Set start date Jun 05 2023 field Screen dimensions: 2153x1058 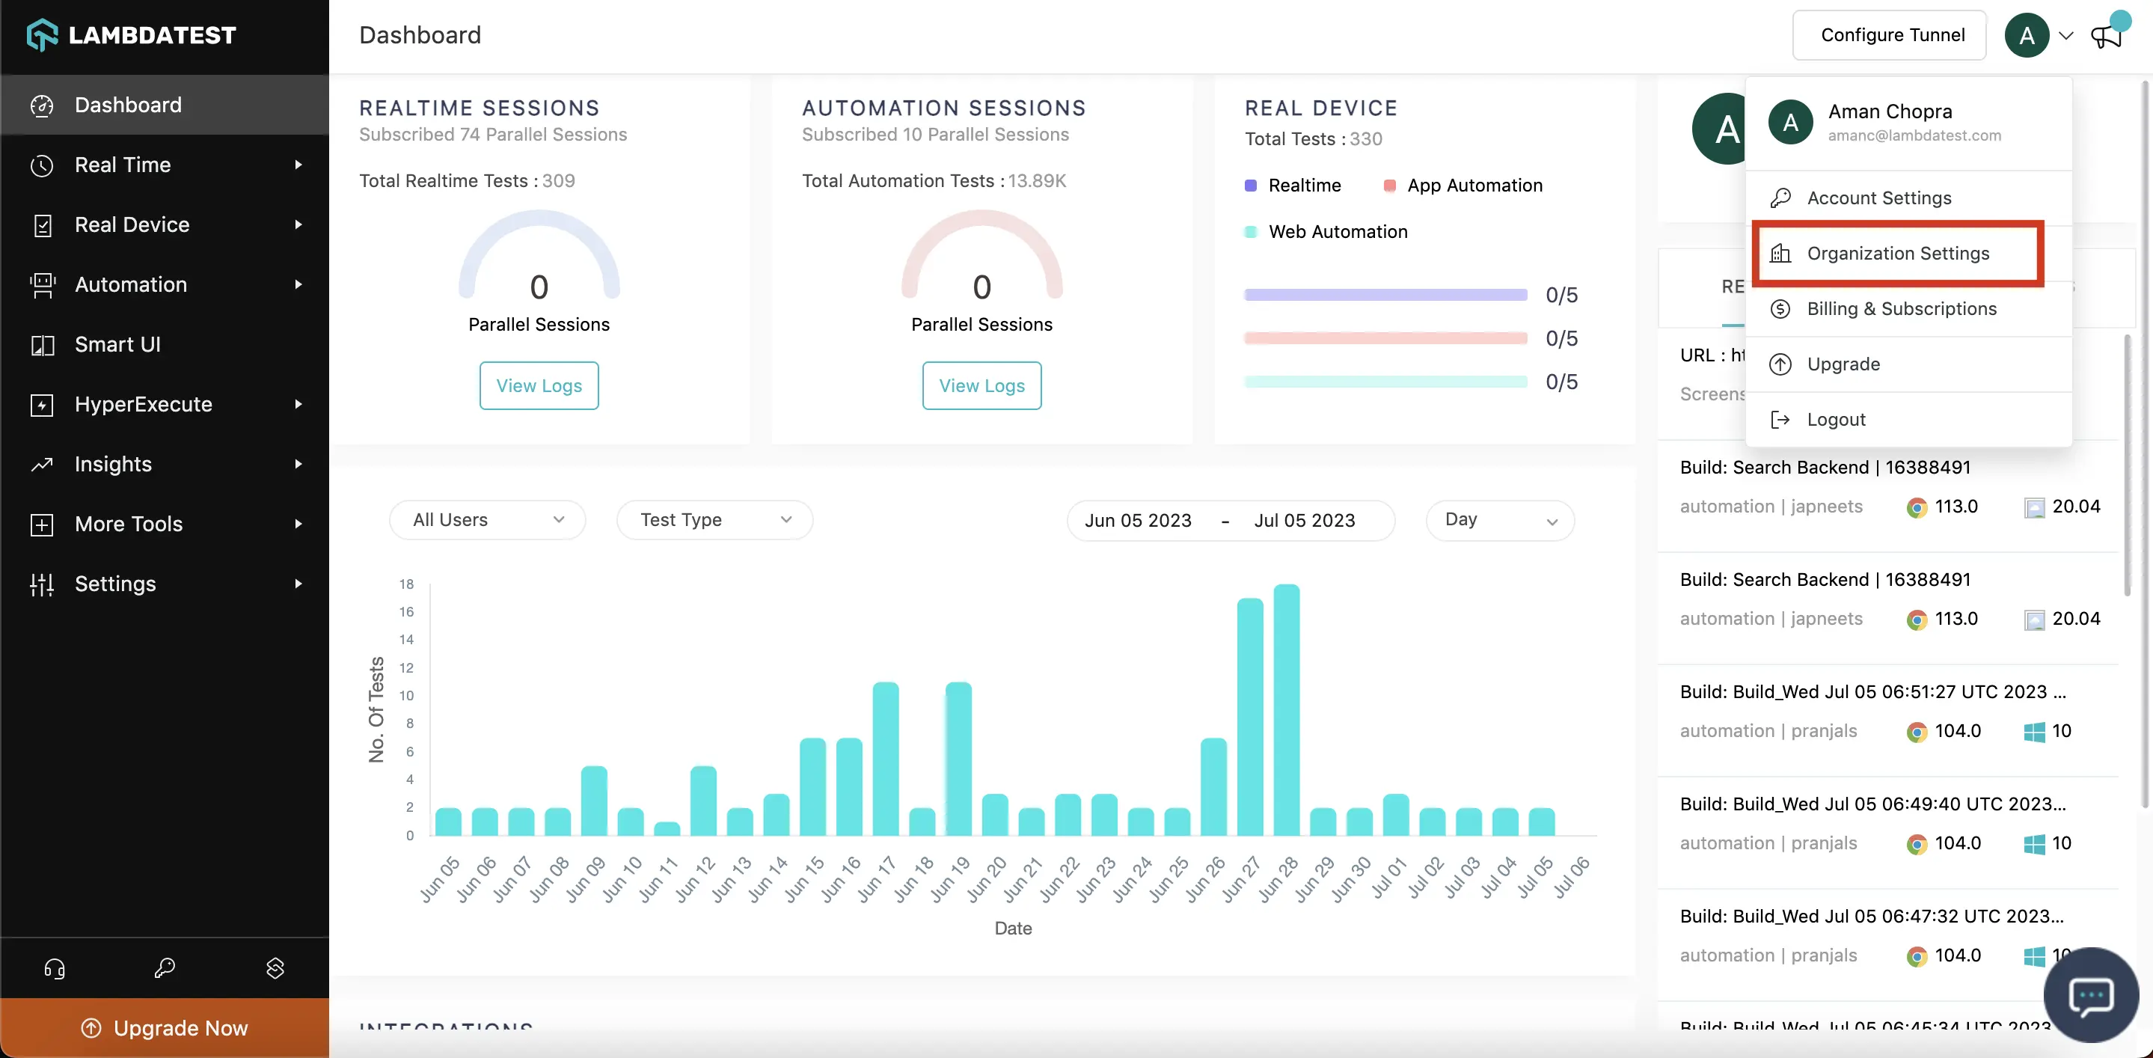click(x=1139, y=521)
